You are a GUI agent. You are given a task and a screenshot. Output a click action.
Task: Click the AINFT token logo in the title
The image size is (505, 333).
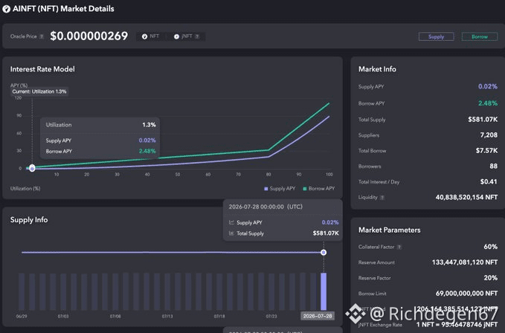click(6, 9)
